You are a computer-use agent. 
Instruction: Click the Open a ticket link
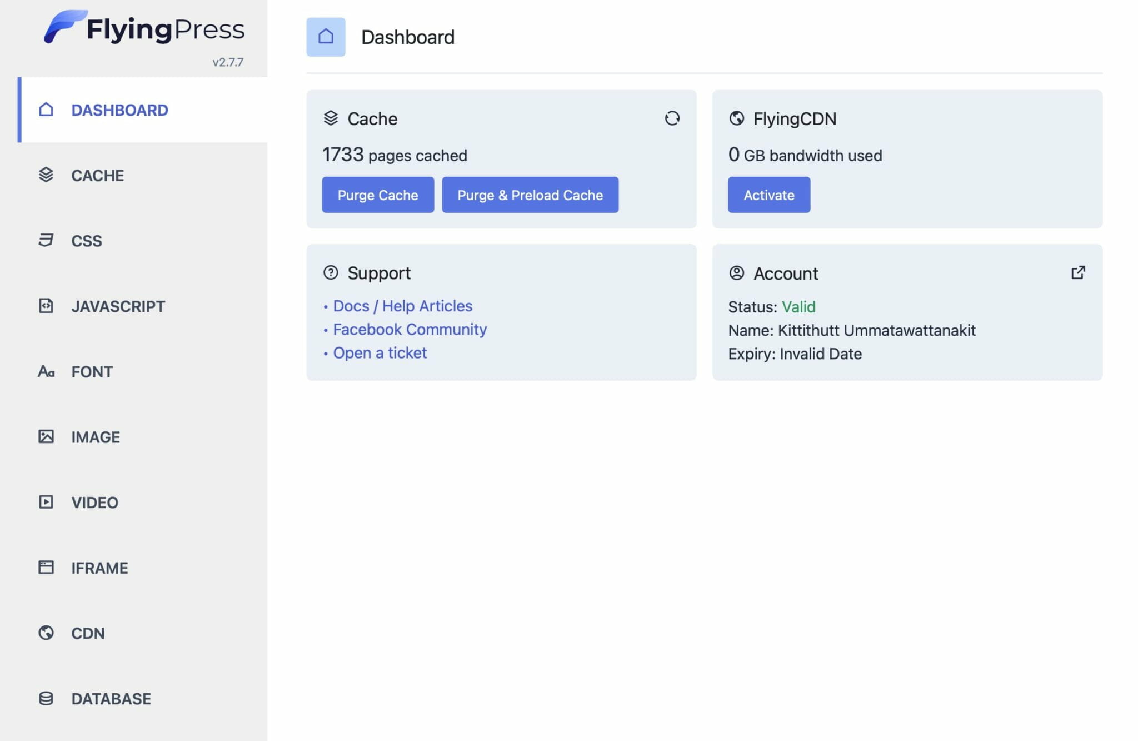[380, 352]
